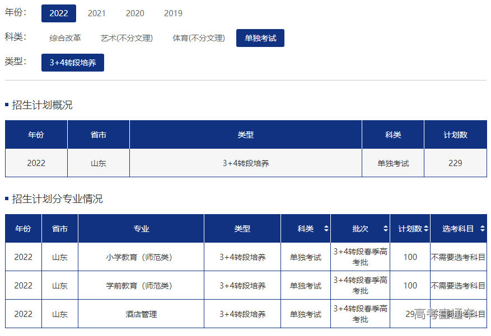Click the sort arrows in 批次 column header
The height and width of the screenshot is (336, 491).
pos(385,229)
